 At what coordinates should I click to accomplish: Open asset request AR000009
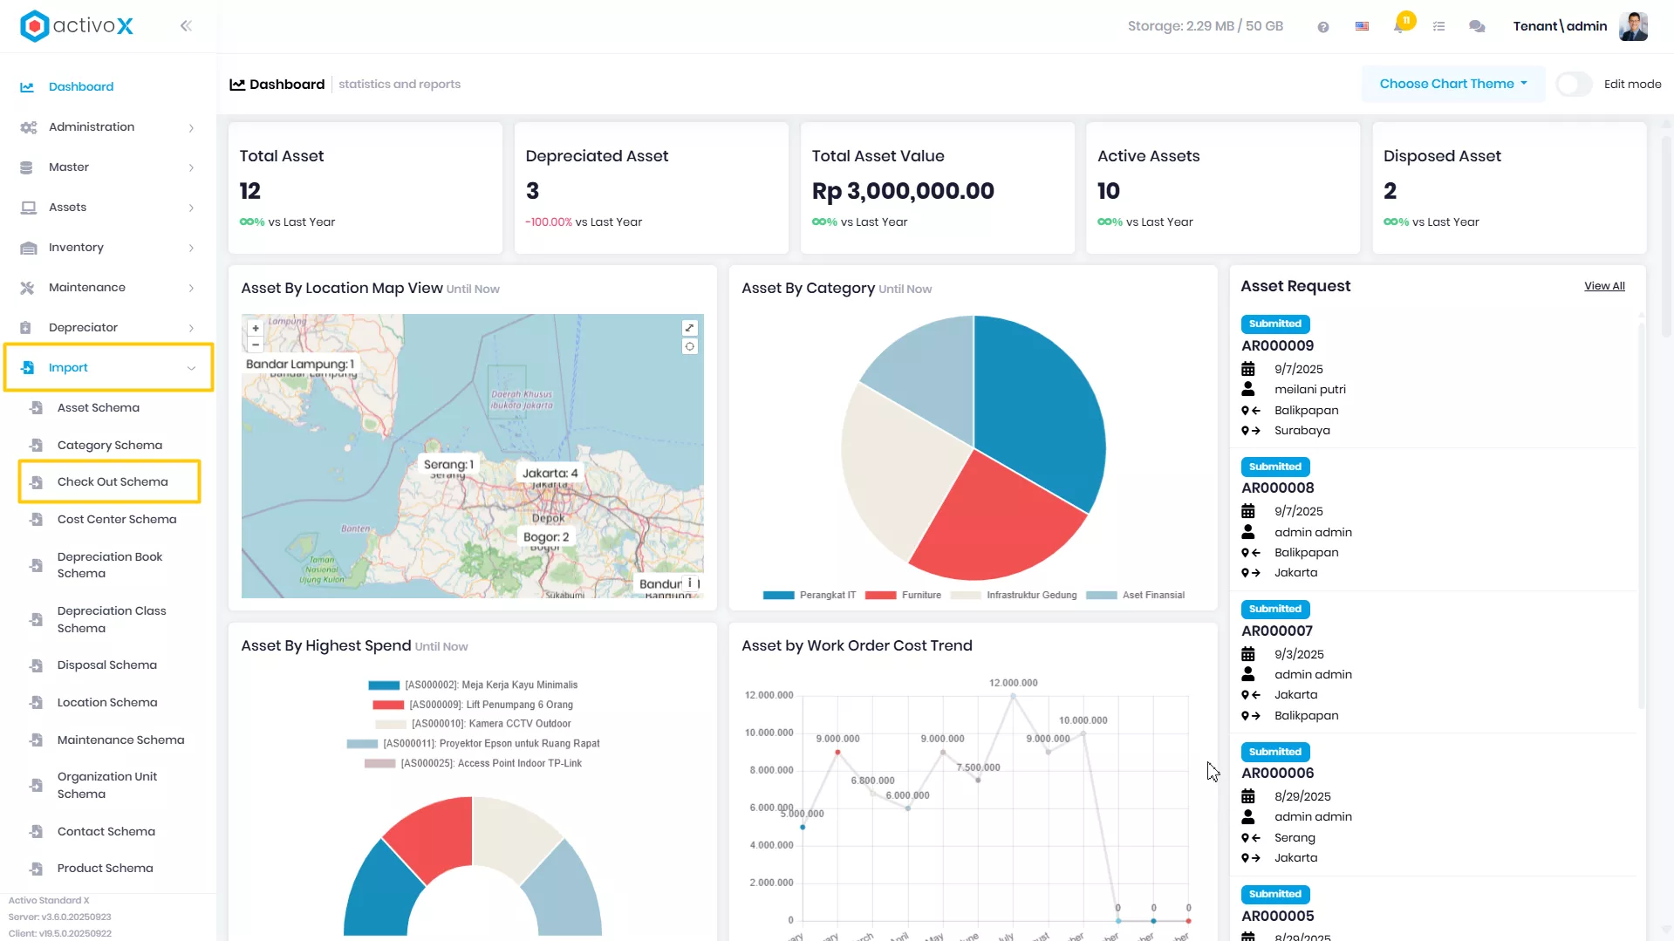[x=1277, y=346]
